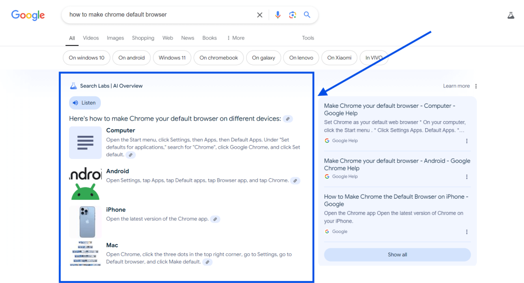Select the On galaxy chip
524x283 pixels.
[x=264, y=58]
